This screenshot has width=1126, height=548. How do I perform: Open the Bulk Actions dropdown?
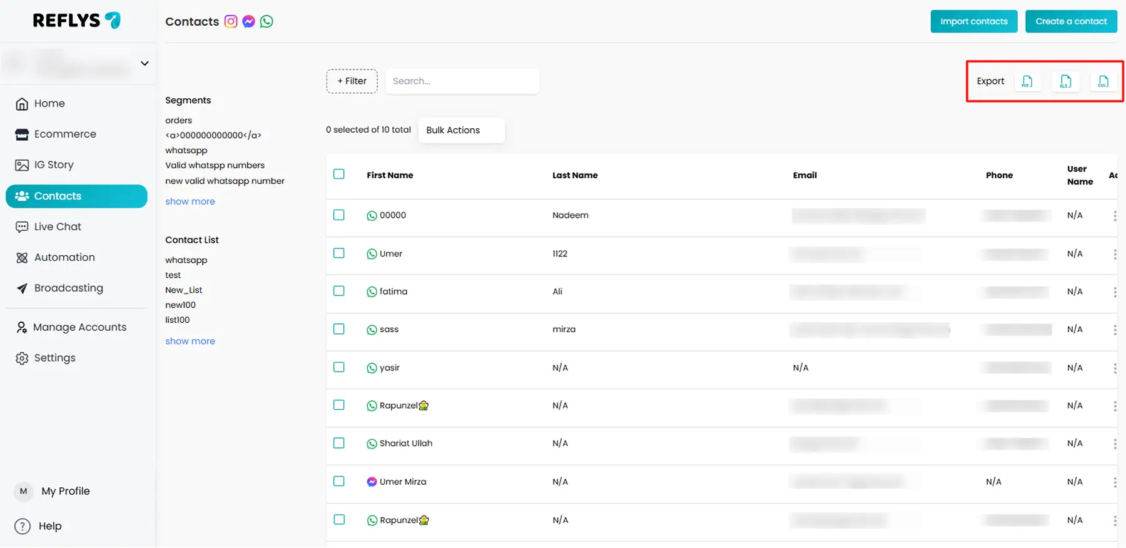tap(461, 130)
